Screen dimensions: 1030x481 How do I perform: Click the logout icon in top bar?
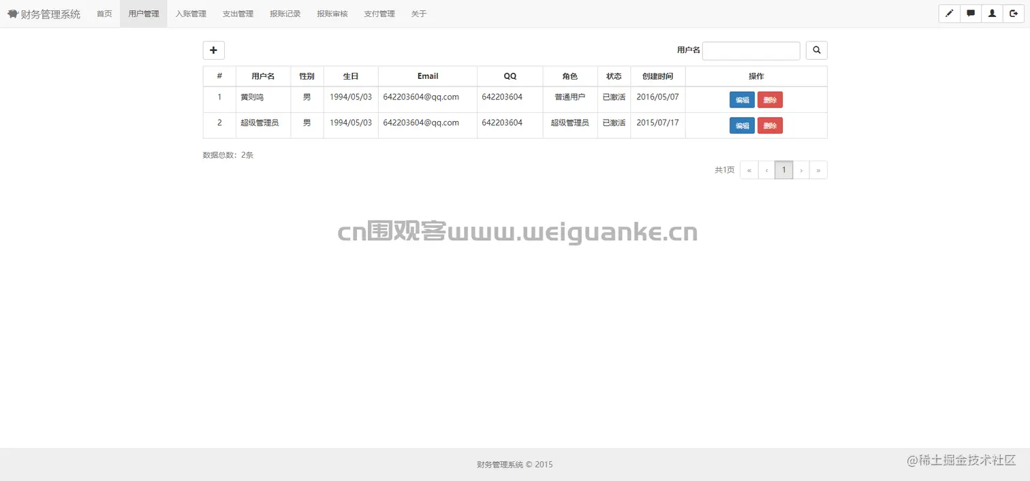tap(1014, 14)
